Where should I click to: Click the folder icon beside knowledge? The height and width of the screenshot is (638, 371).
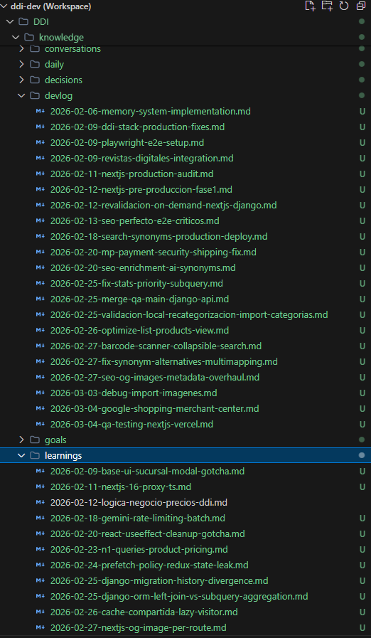coord(29,38)
